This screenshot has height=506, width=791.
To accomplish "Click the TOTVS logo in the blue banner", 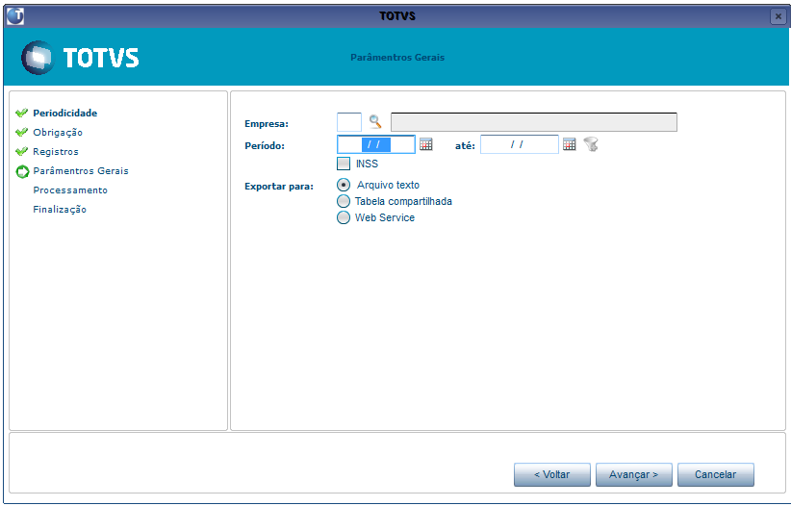I will tap(80, 58).
